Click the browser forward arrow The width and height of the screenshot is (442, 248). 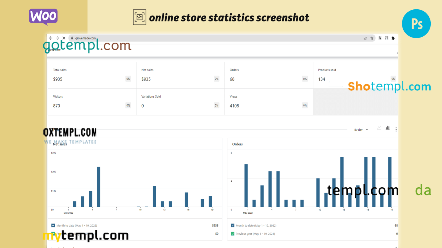(57, 38)
